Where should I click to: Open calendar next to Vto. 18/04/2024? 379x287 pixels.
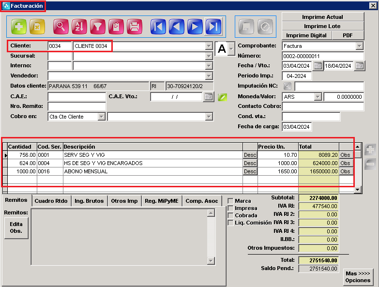coord(360,66)
